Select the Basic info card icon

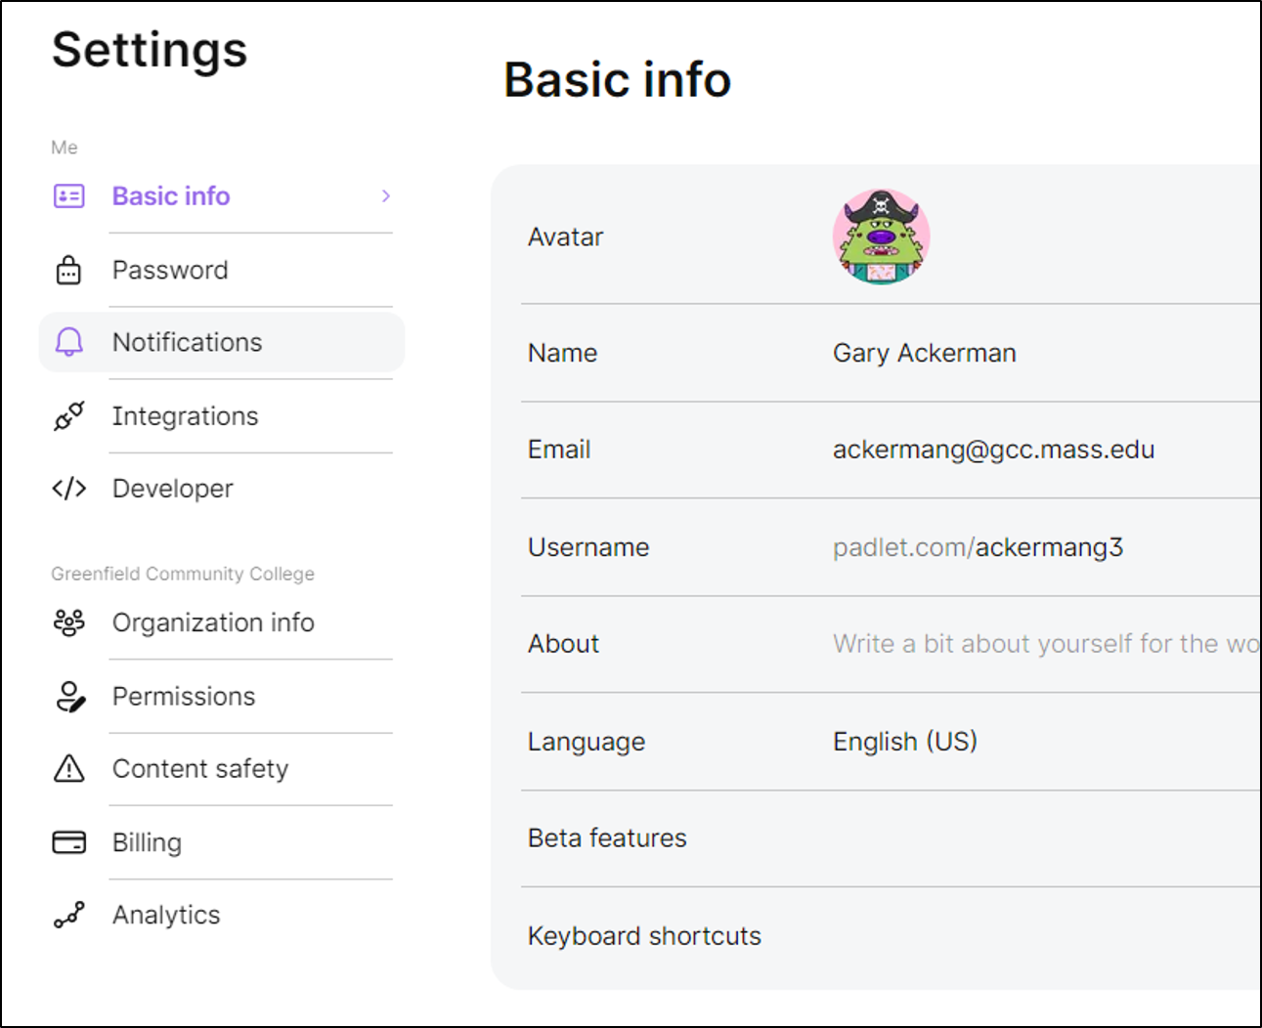click(66, 195)
